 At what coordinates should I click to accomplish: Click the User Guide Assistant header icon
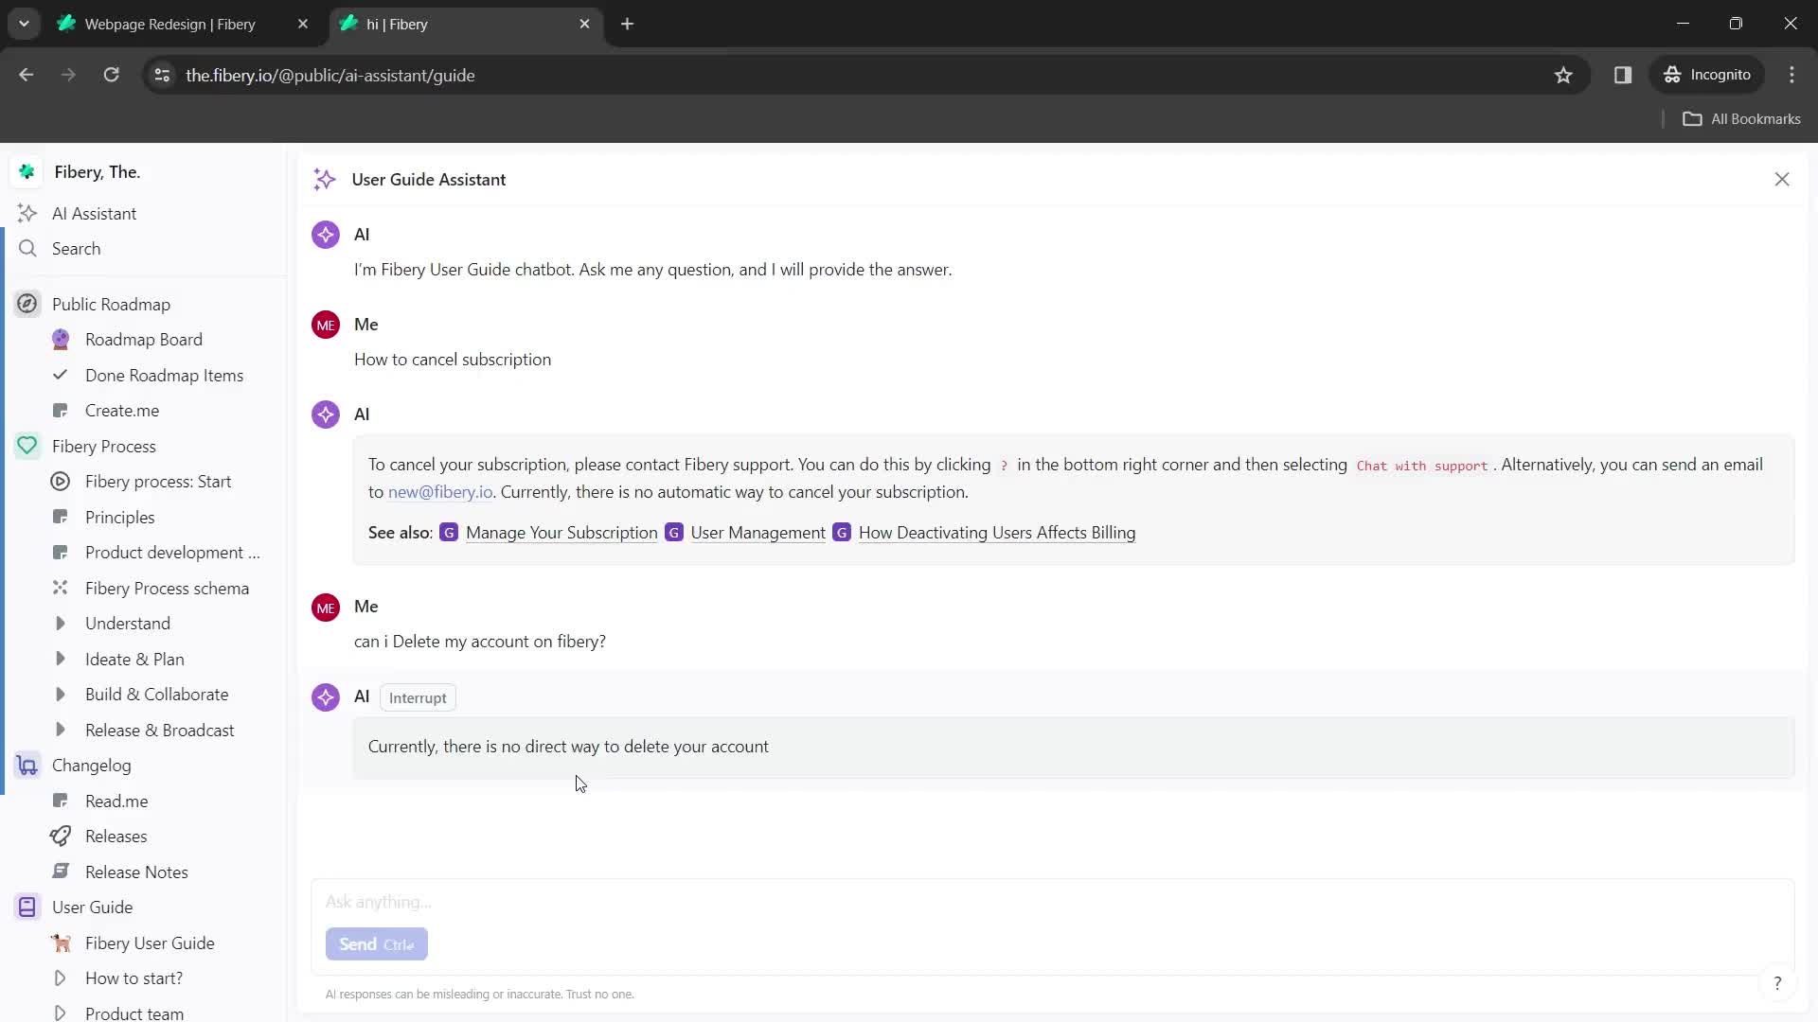tap(326, 179)
